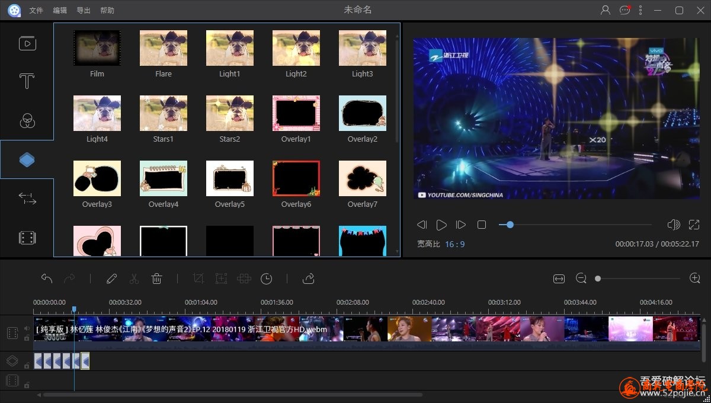Image resolution: width=711 pixels, height=403 pixels.
Task: Step to previous frame in preview
Action: tap(422, 225)
